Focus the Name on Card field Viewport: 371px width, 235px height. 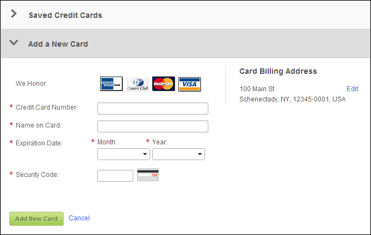[x=153, y=126]
